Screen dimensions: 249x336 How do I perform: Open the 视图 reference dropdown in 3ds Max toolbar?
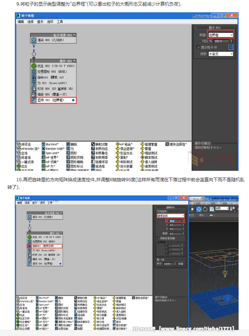coord(222,208)
